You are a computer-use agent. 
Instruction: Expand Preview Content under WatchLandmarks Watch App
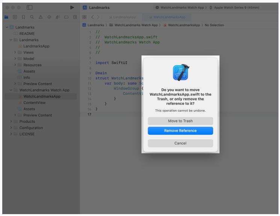point(15,115)
